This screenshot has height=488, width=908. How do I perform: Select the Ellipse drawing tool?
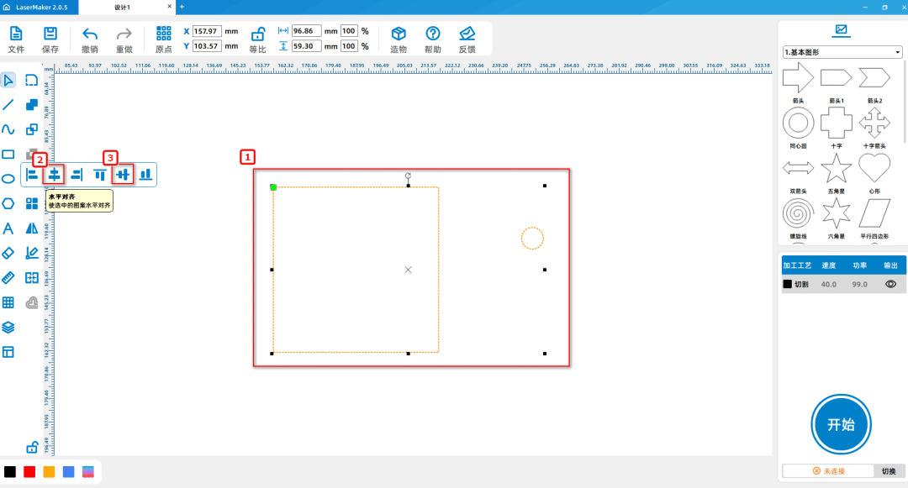[8, 179]
